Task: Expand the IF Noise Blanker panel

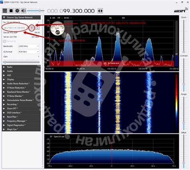Action: [x=21, y=96]
